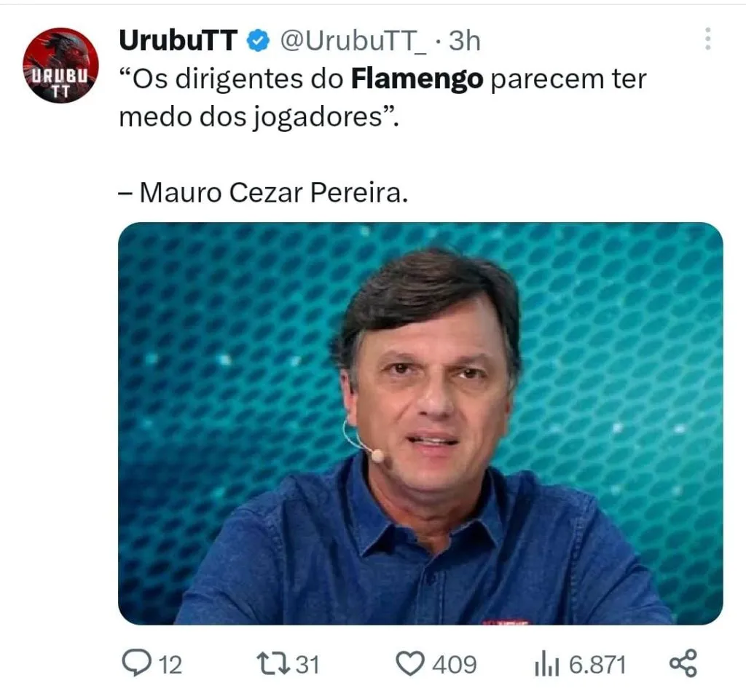Click the bold word Flamengo
Image resolution: width=746 pixels, height=699 pixels.
(x=417, y=79)
